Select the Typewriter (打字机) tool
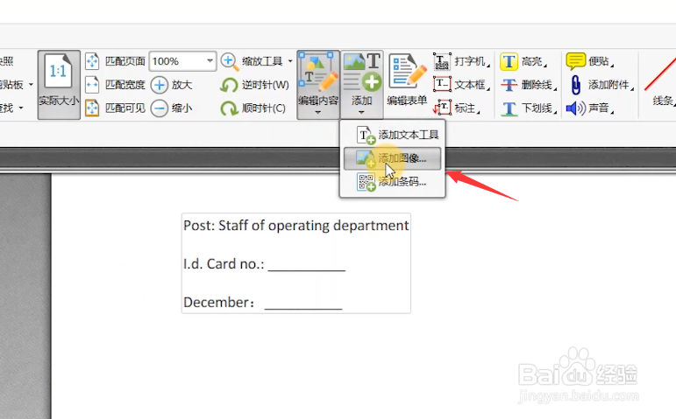 pos(461,61)
